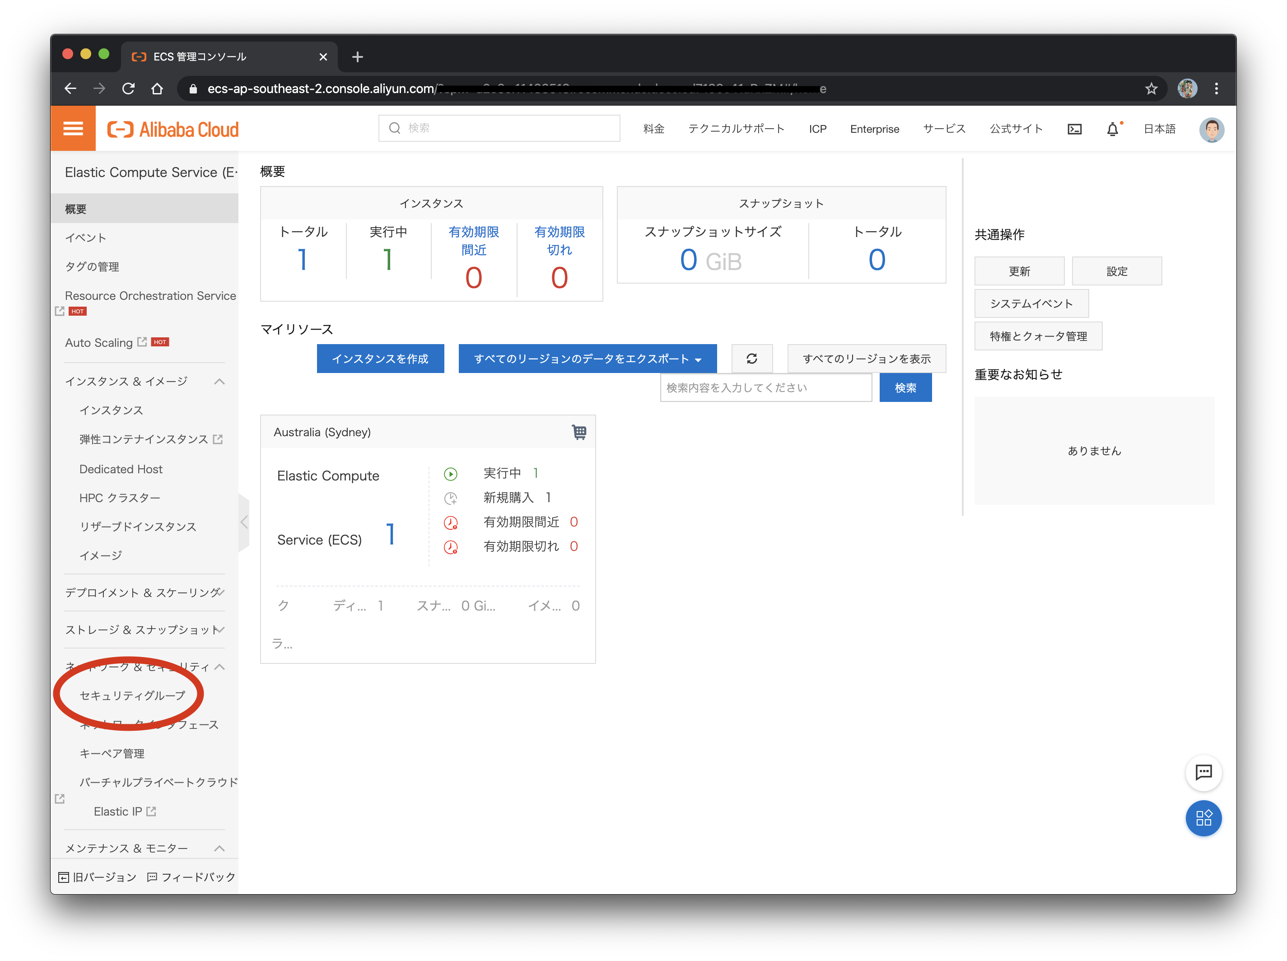Open the apps grid button bottom right
The width and height of the screenshot is (1287, 961).
tap(1203, 818)
